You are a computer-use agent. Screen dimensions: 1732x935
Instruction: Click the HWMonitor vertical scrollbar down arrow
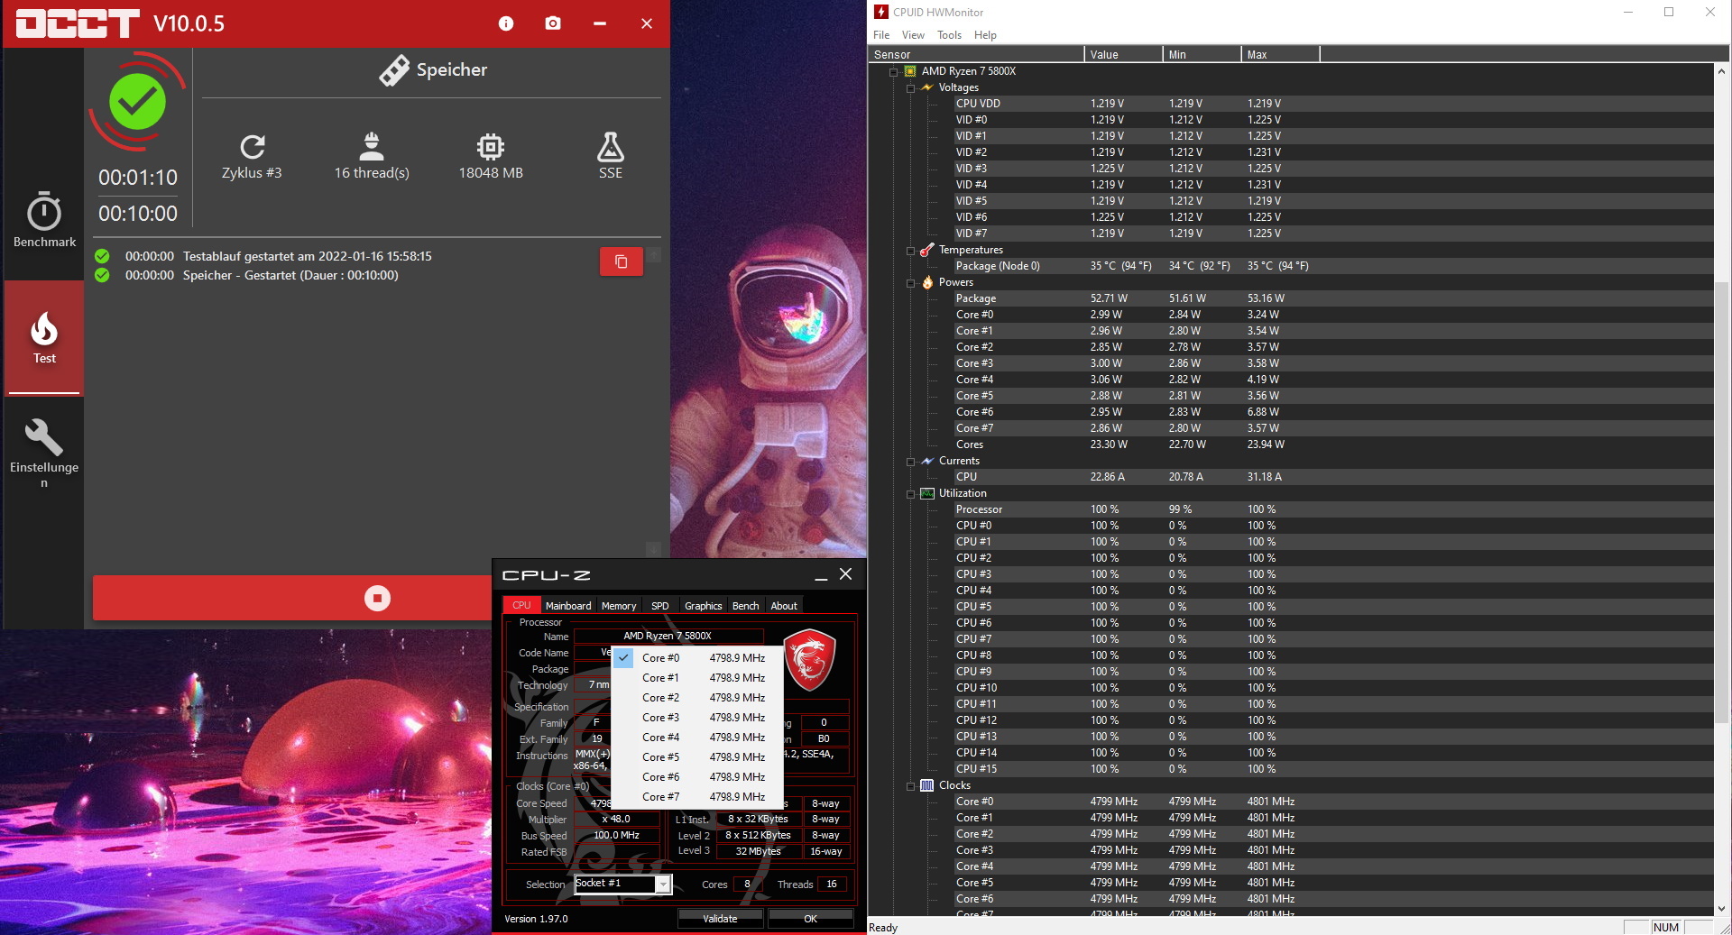1722,909
